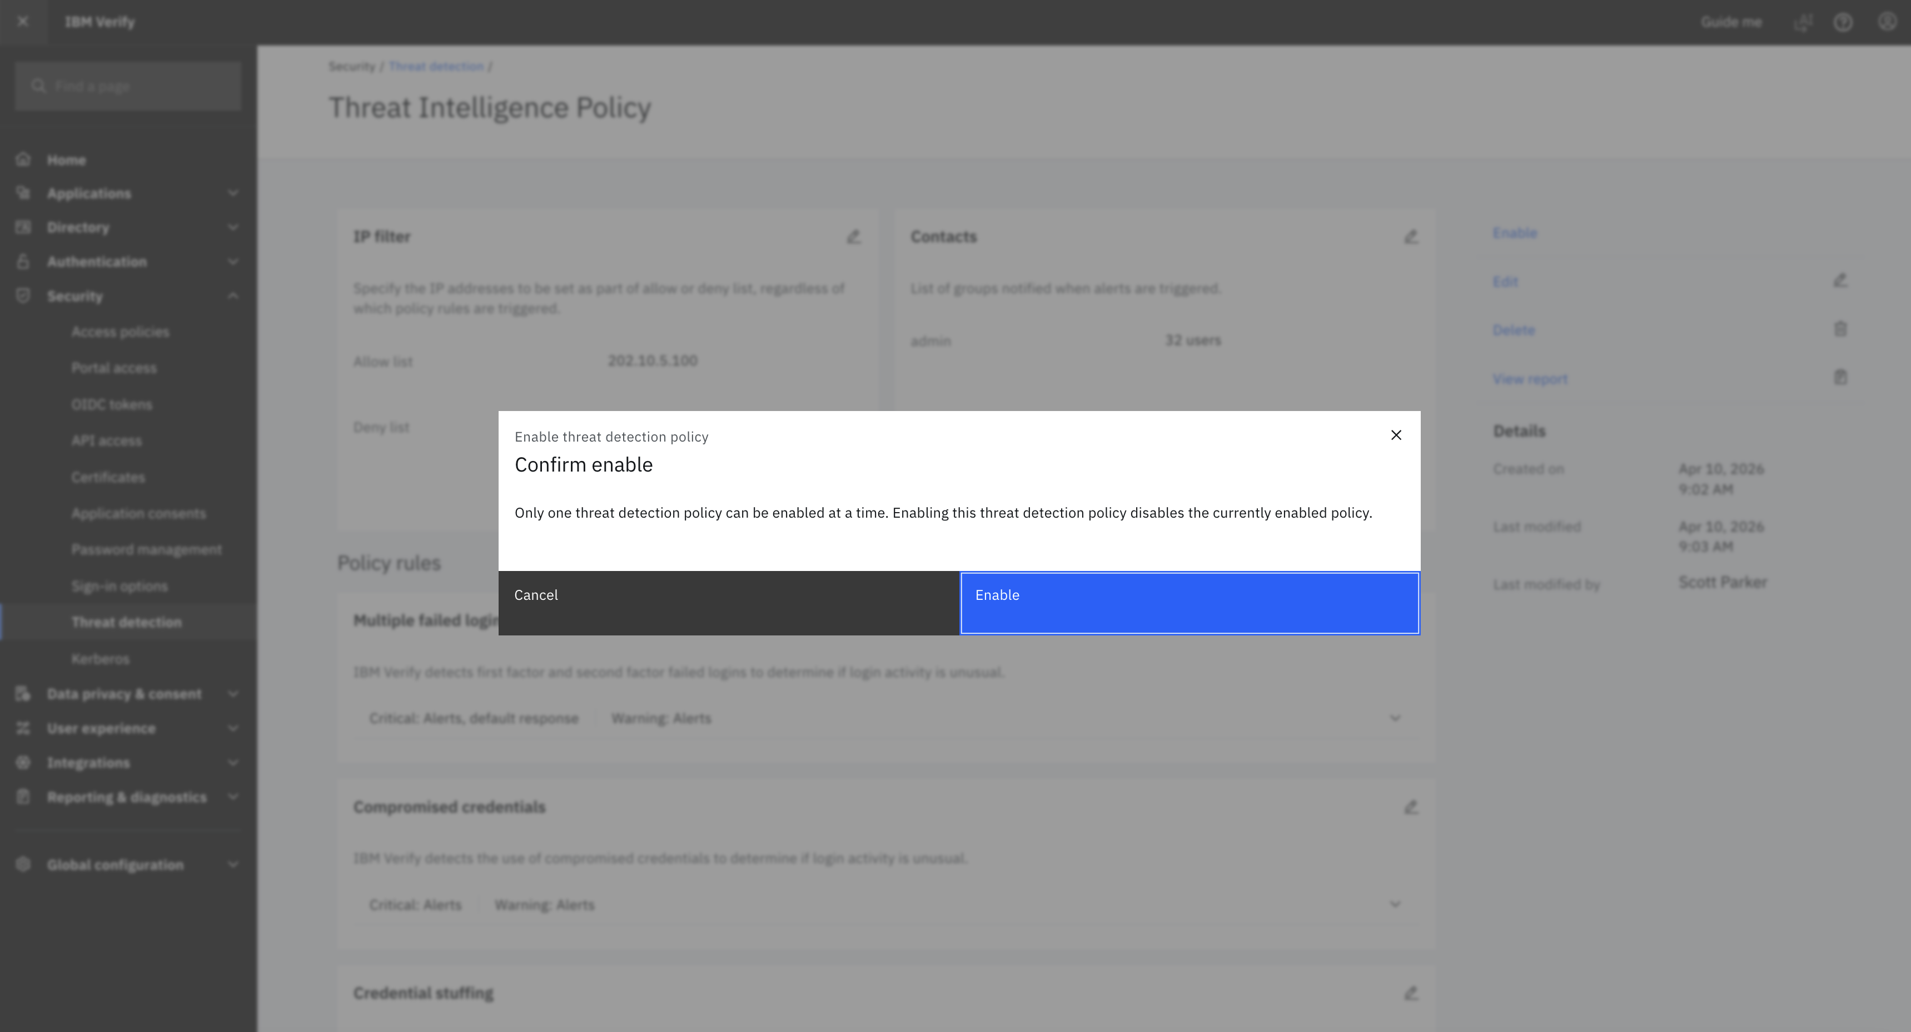The image size is (1911, 1032).
Task: Close the Confirm enable dialog
Action: tap(1395, 435)
